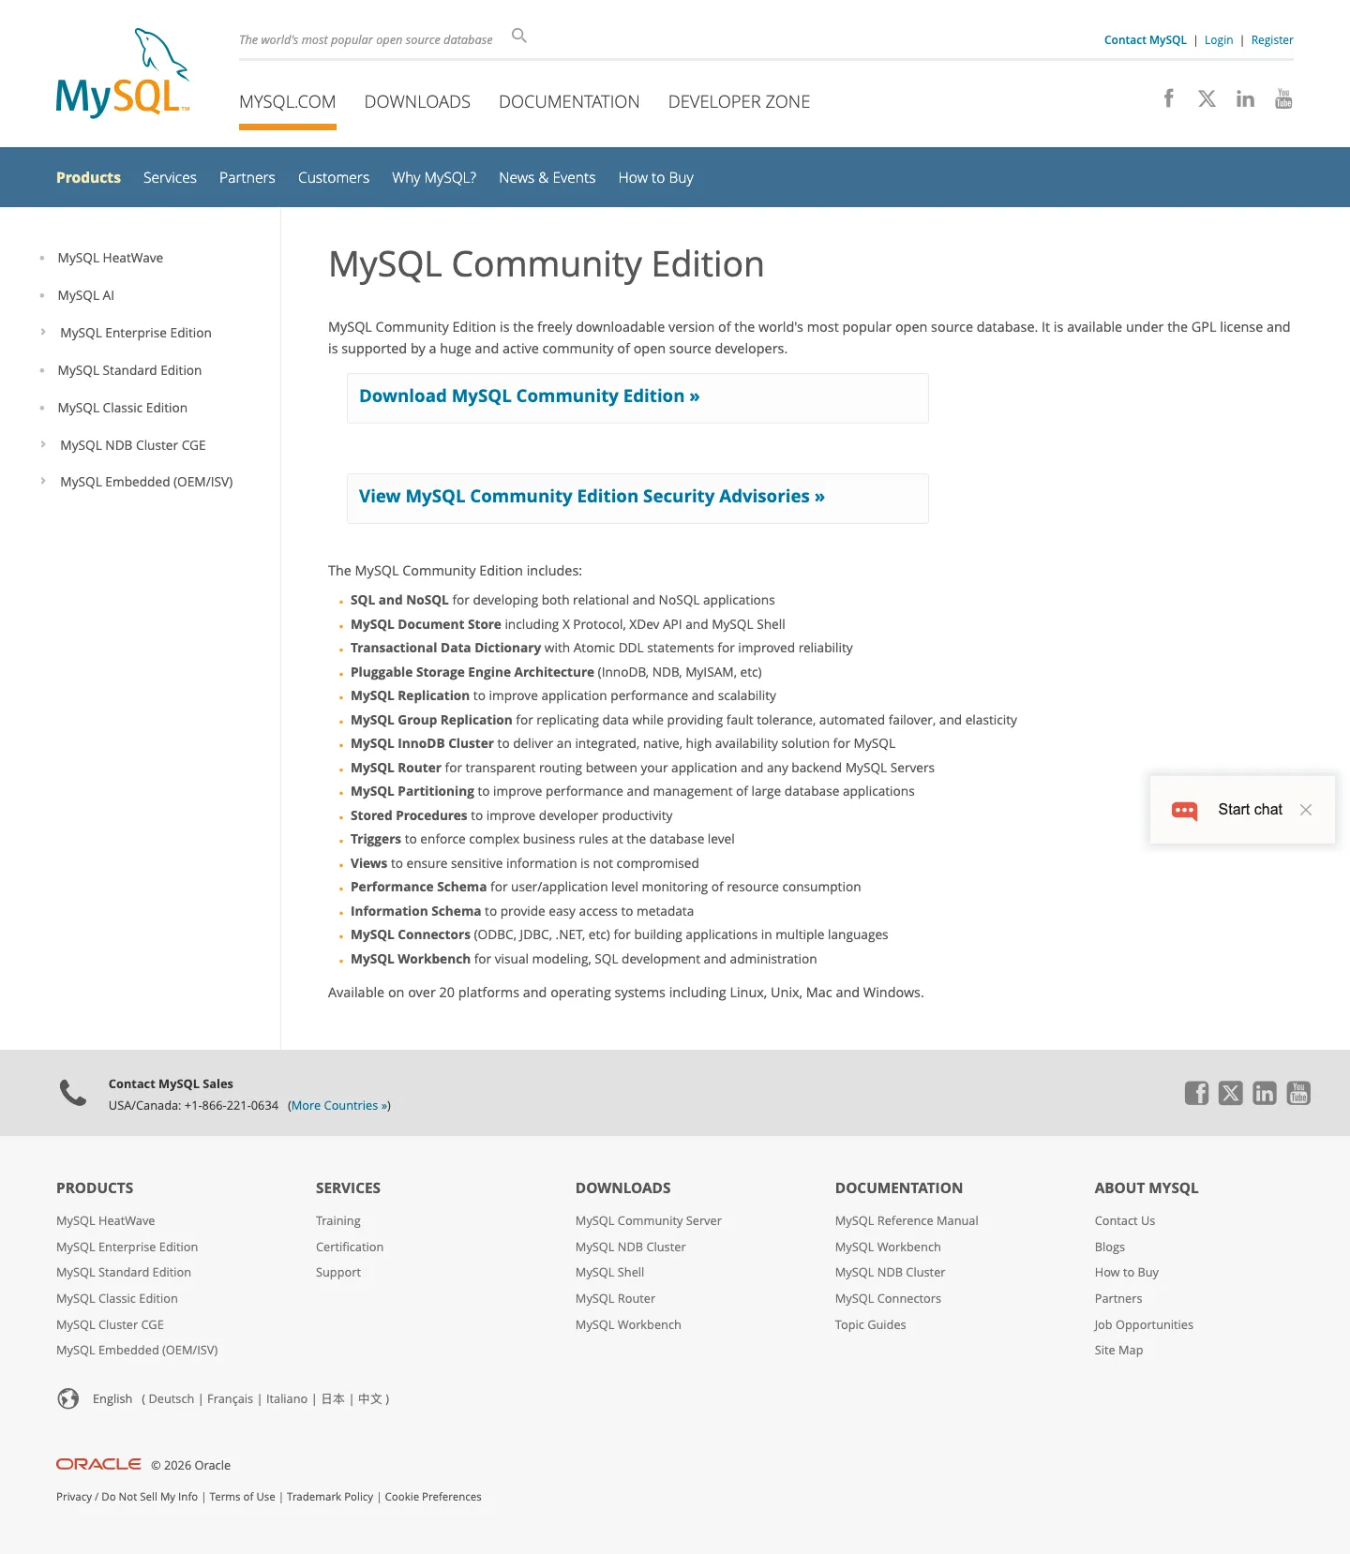The image size is (1350, 1554).
Task: Open Services in the blue navigation bar
Action: pyautogui.click(x=170, y=177)
